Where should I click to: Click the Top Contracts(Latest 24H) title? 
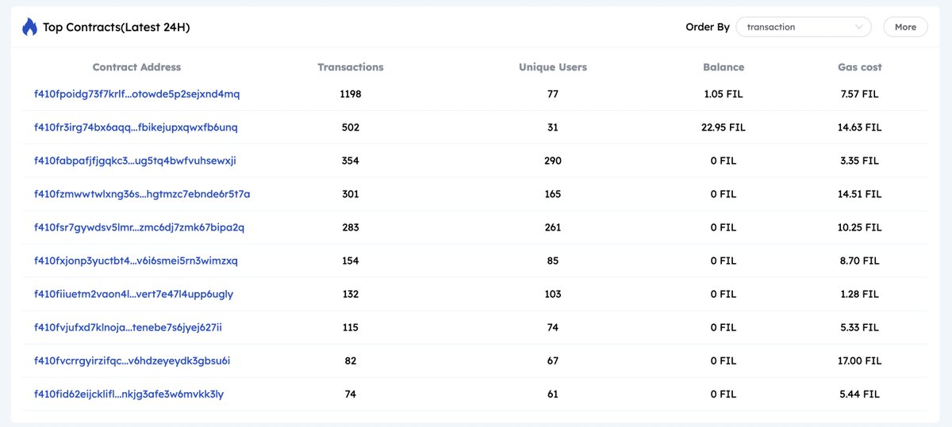tap(116, 27)
